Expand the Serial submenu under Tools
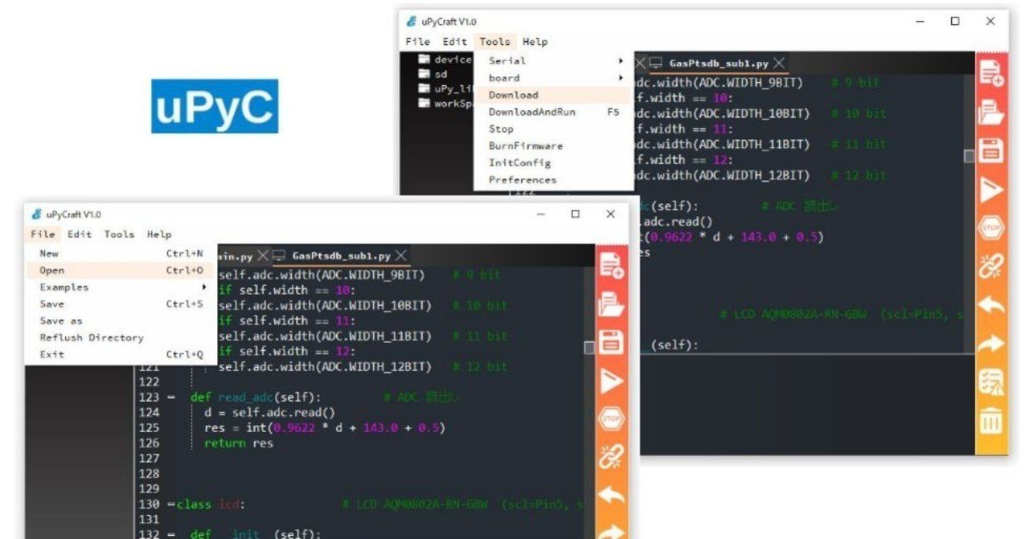1029x539 pixels. (x=509, y=60)
